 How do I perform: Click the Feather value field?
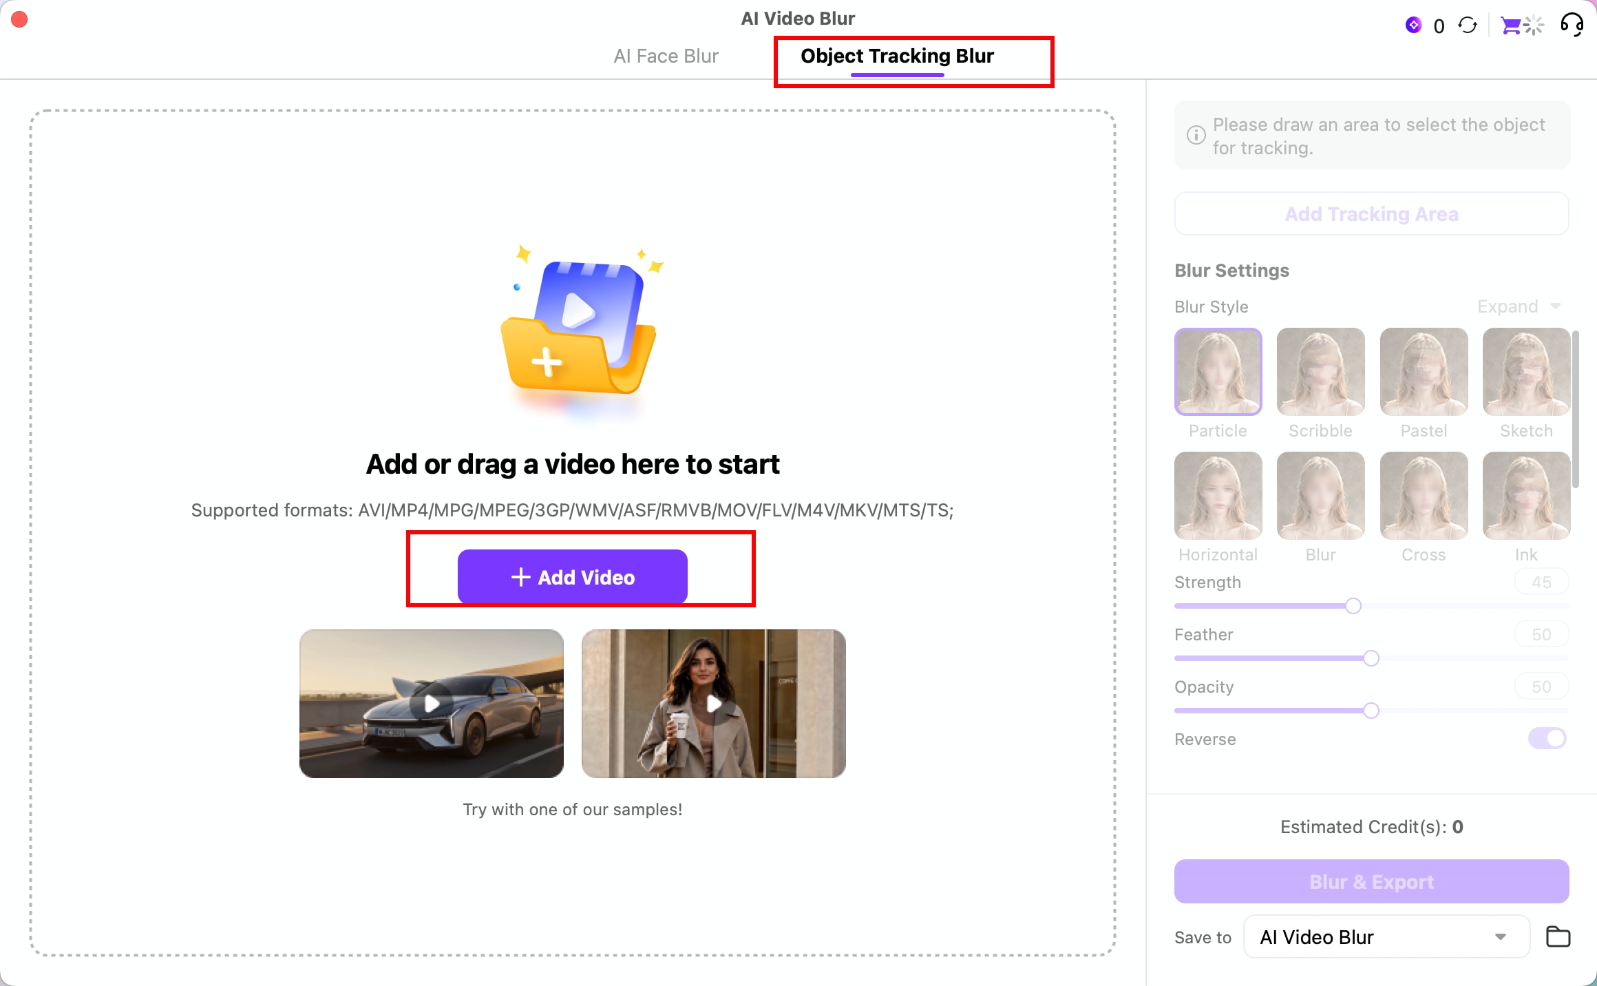point(1541,635)
